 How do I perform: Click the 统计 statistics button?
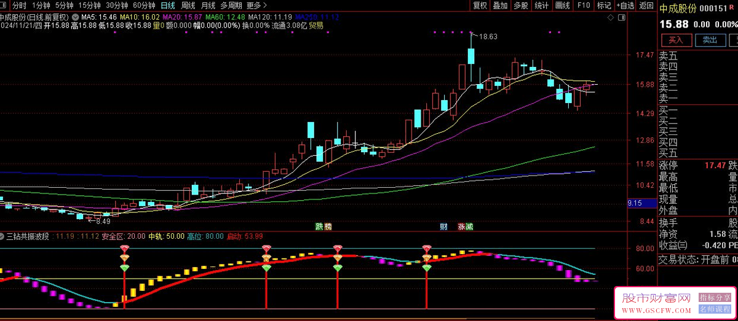click(x=541, y=6)
